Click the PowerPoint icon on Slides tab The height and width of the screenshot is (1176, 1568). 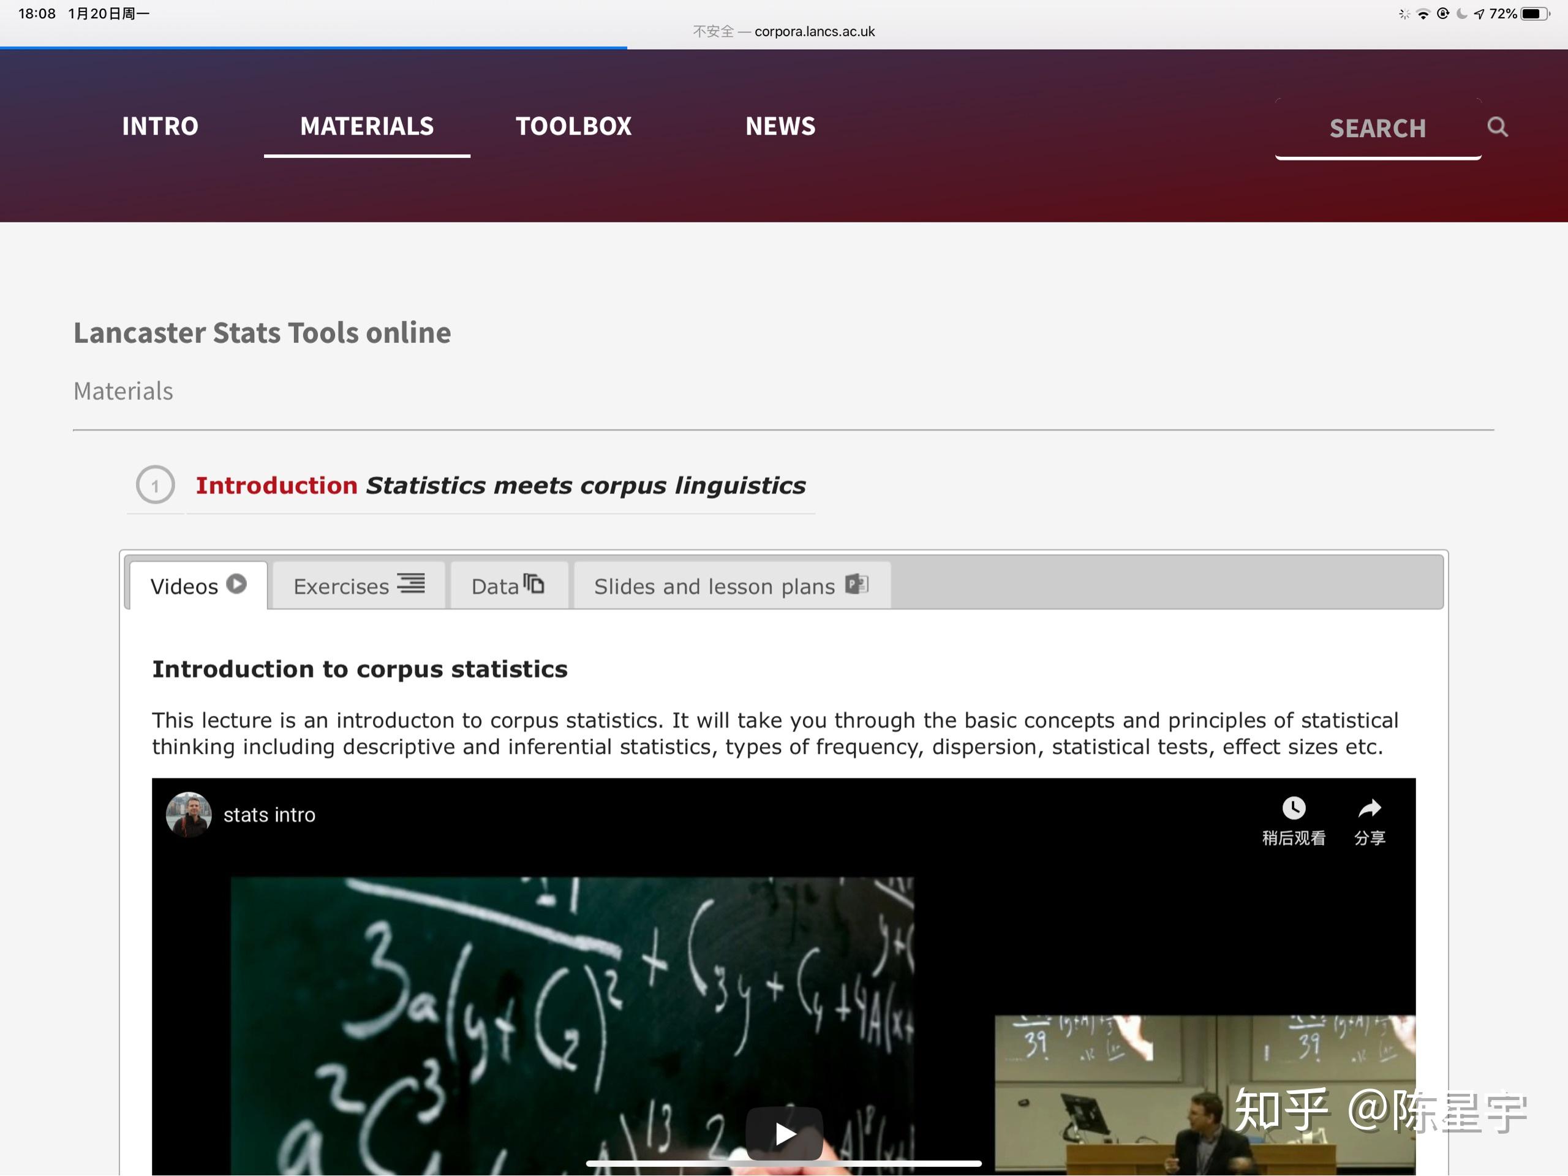(x=856, y=584)
